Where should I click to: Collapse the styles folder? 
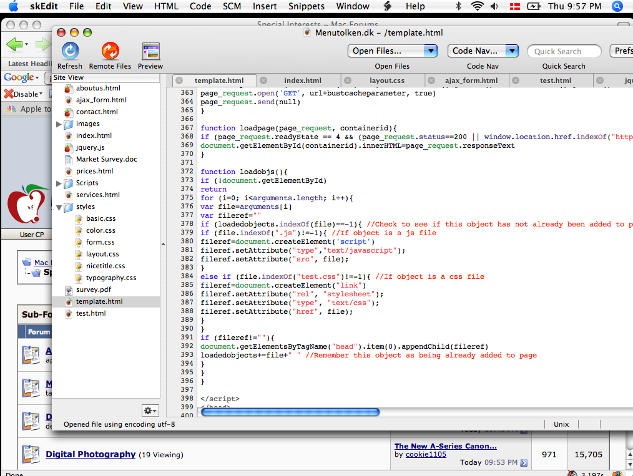[x=59, y=207]
